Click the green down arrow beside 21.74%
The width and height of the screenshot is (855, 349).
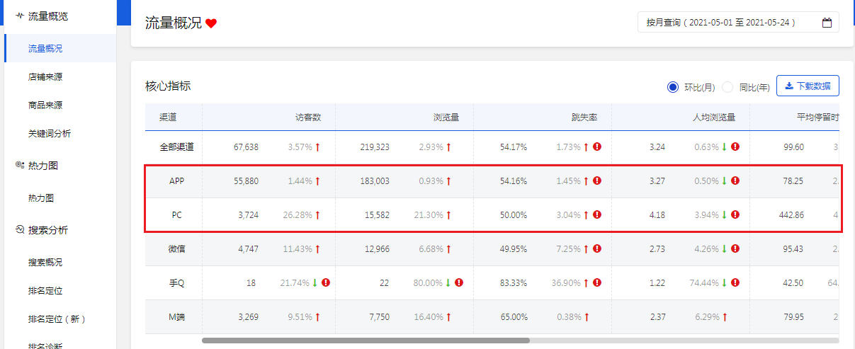pos(315,283)
